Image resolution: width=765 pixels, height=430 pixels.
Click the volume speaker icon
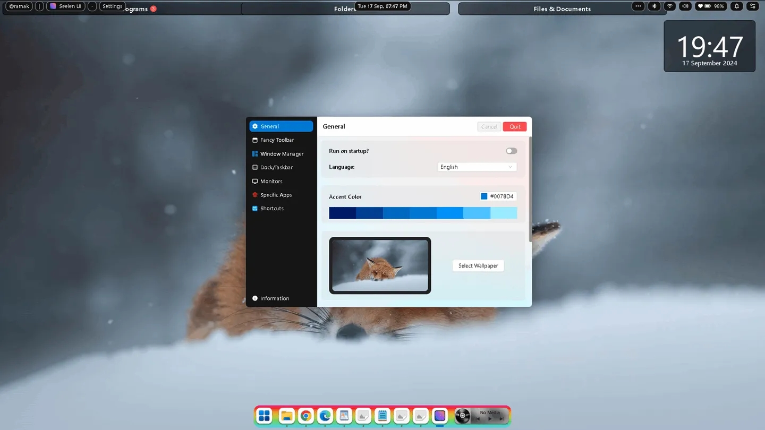685,6
